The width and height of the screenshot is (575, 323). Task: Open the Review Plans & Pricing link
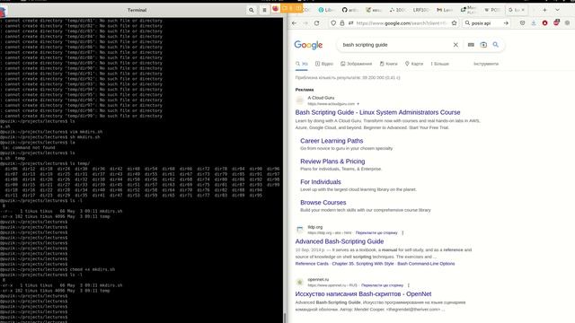pyautogui.click(x=332, y=161)
